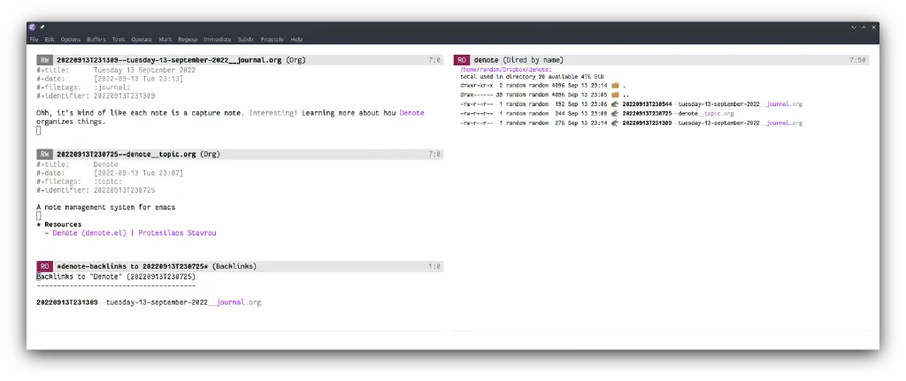Click the /home/random/Dropbox/denote directory path
The width and height of the screenshot is (906, 381).
pyautogui.click(x=505, y=69)
